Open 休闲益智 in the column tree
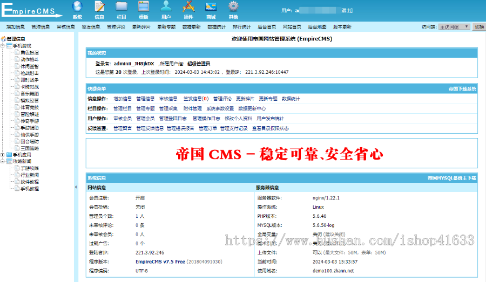The width and height of the screenshot is (486, 282). (x=30, y=66)
